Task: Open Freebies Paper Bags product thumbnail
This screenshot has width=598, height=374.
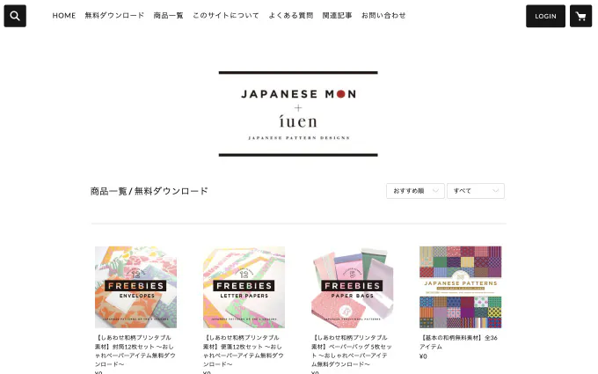Action: (x=352, y=287)
